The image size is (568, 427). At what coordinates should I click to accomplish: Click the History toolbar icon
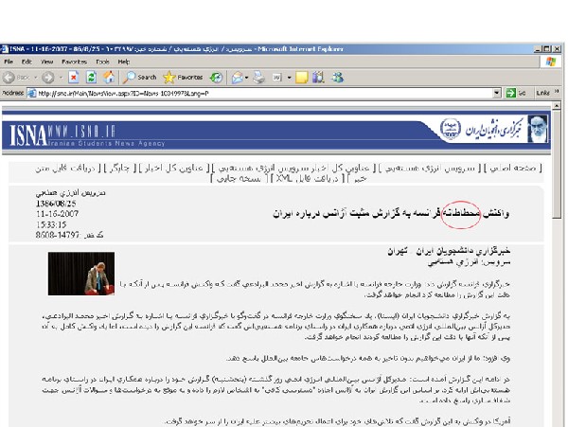click(x=217, y=77)
